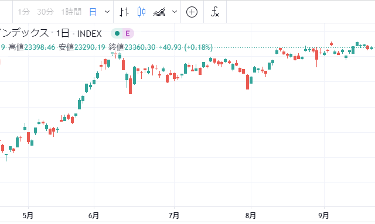This screenshot has width=375, height=224.
Task: Click the compare/add symbol plus icon
Action: [192, 12]
